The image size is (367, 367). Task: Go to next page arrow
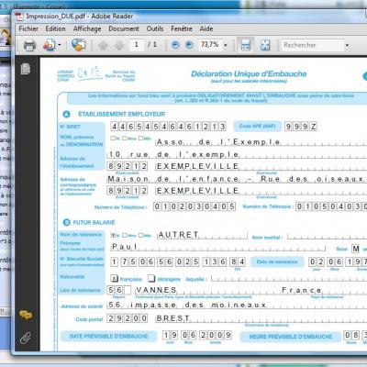coord(119,45)
